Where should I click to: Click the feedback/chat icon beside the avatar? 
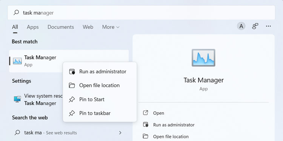(255, 26)
